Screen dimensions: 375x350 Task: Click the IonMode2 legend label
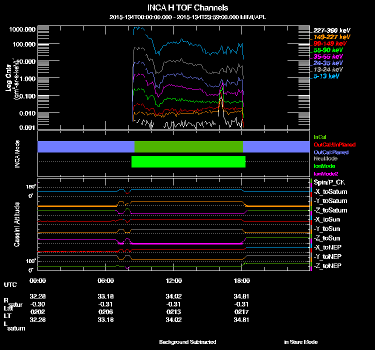coord(326,174)
